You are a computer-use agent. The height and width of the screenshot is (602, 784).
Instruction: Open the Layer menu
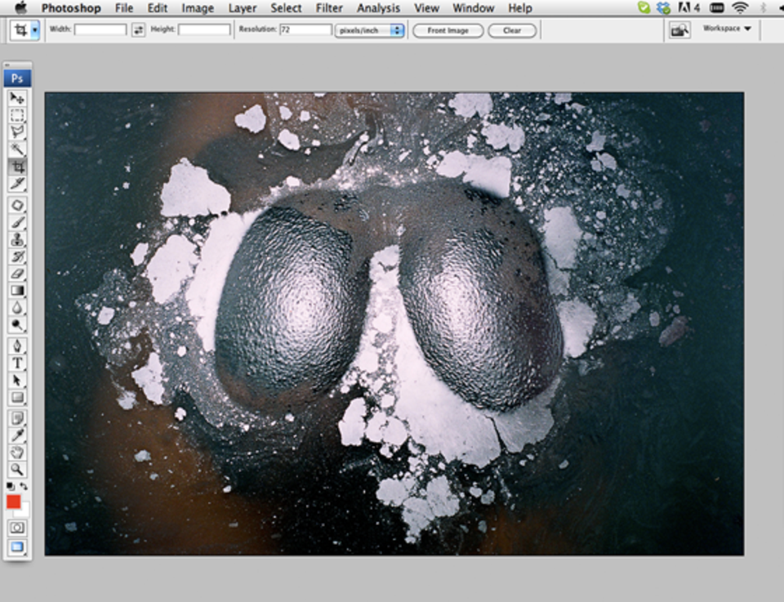click(x=242, y=8)
